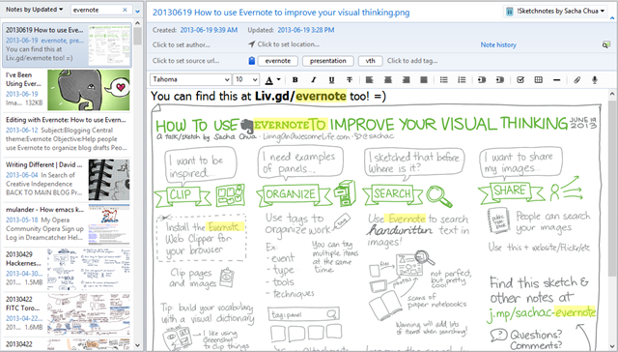Toggle underline text formatting
Viewport: 618px width, 352px height.
(331, 79)
